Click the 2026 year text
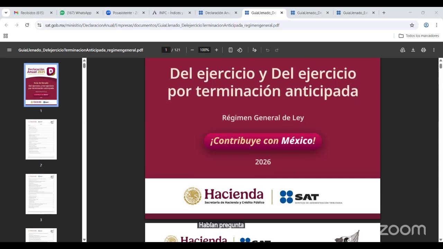443x249 pixels. pyautogui.click(x=263, y=162)
